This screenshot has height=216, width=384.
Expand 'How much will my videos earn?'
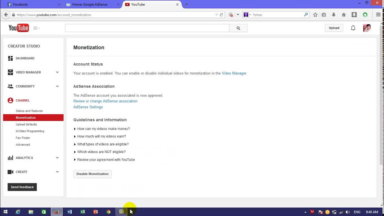pos(100,136)
